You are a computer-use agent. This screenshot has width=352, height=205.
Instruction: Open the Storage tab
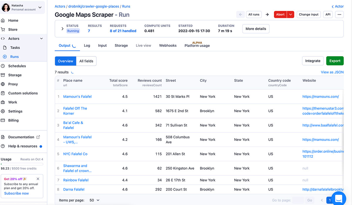pyautogui.click(x=121, y=46)
